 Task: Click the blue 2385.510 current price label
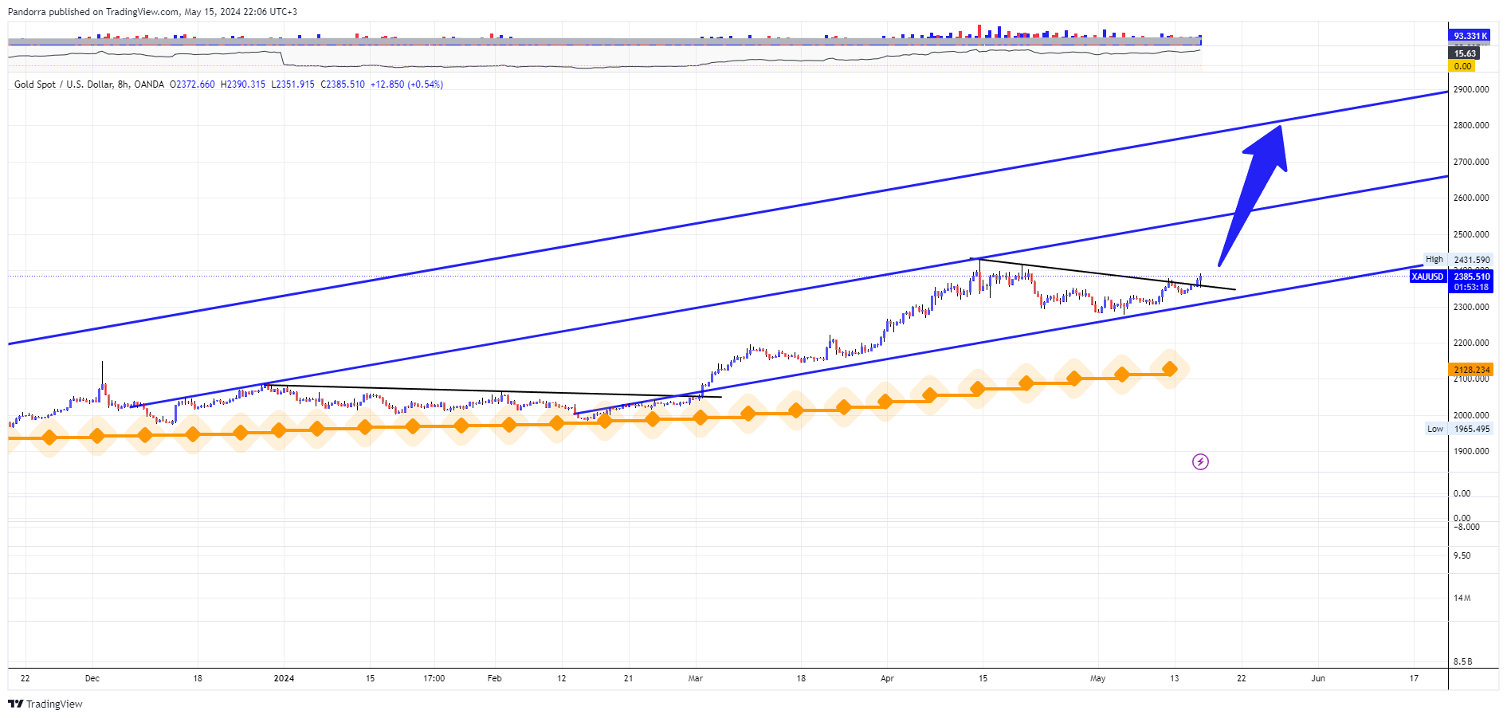[x=1471, y=277]
